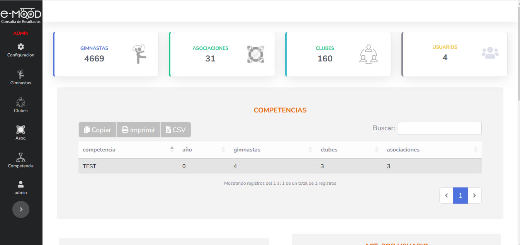Screen dimensions: 520x245
Task: Click the admin user icon
Action: click(21, 184)
